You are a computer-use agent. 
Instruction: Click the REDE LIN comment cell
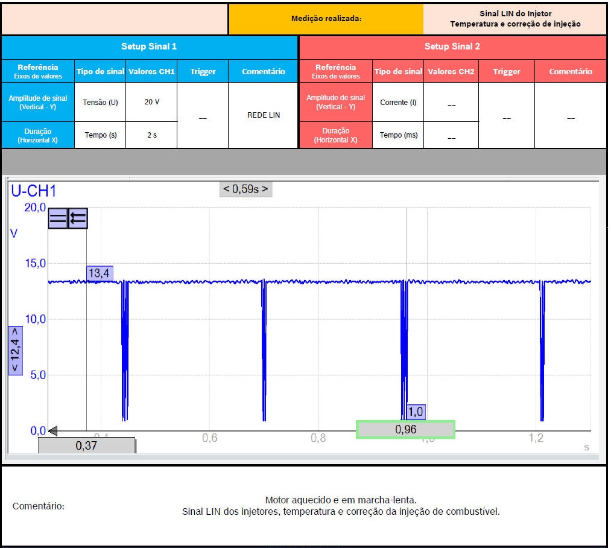[264, 115]
